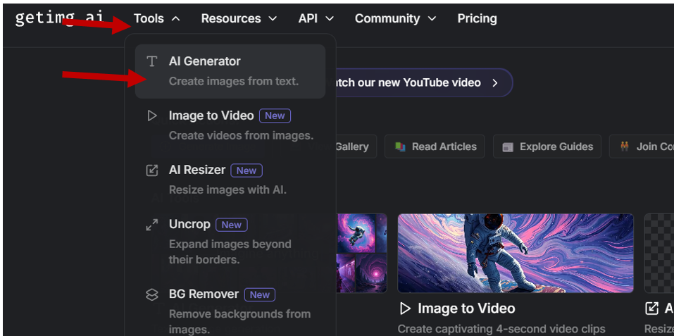Collapse the Tools menu in navbar

point(157,18)
